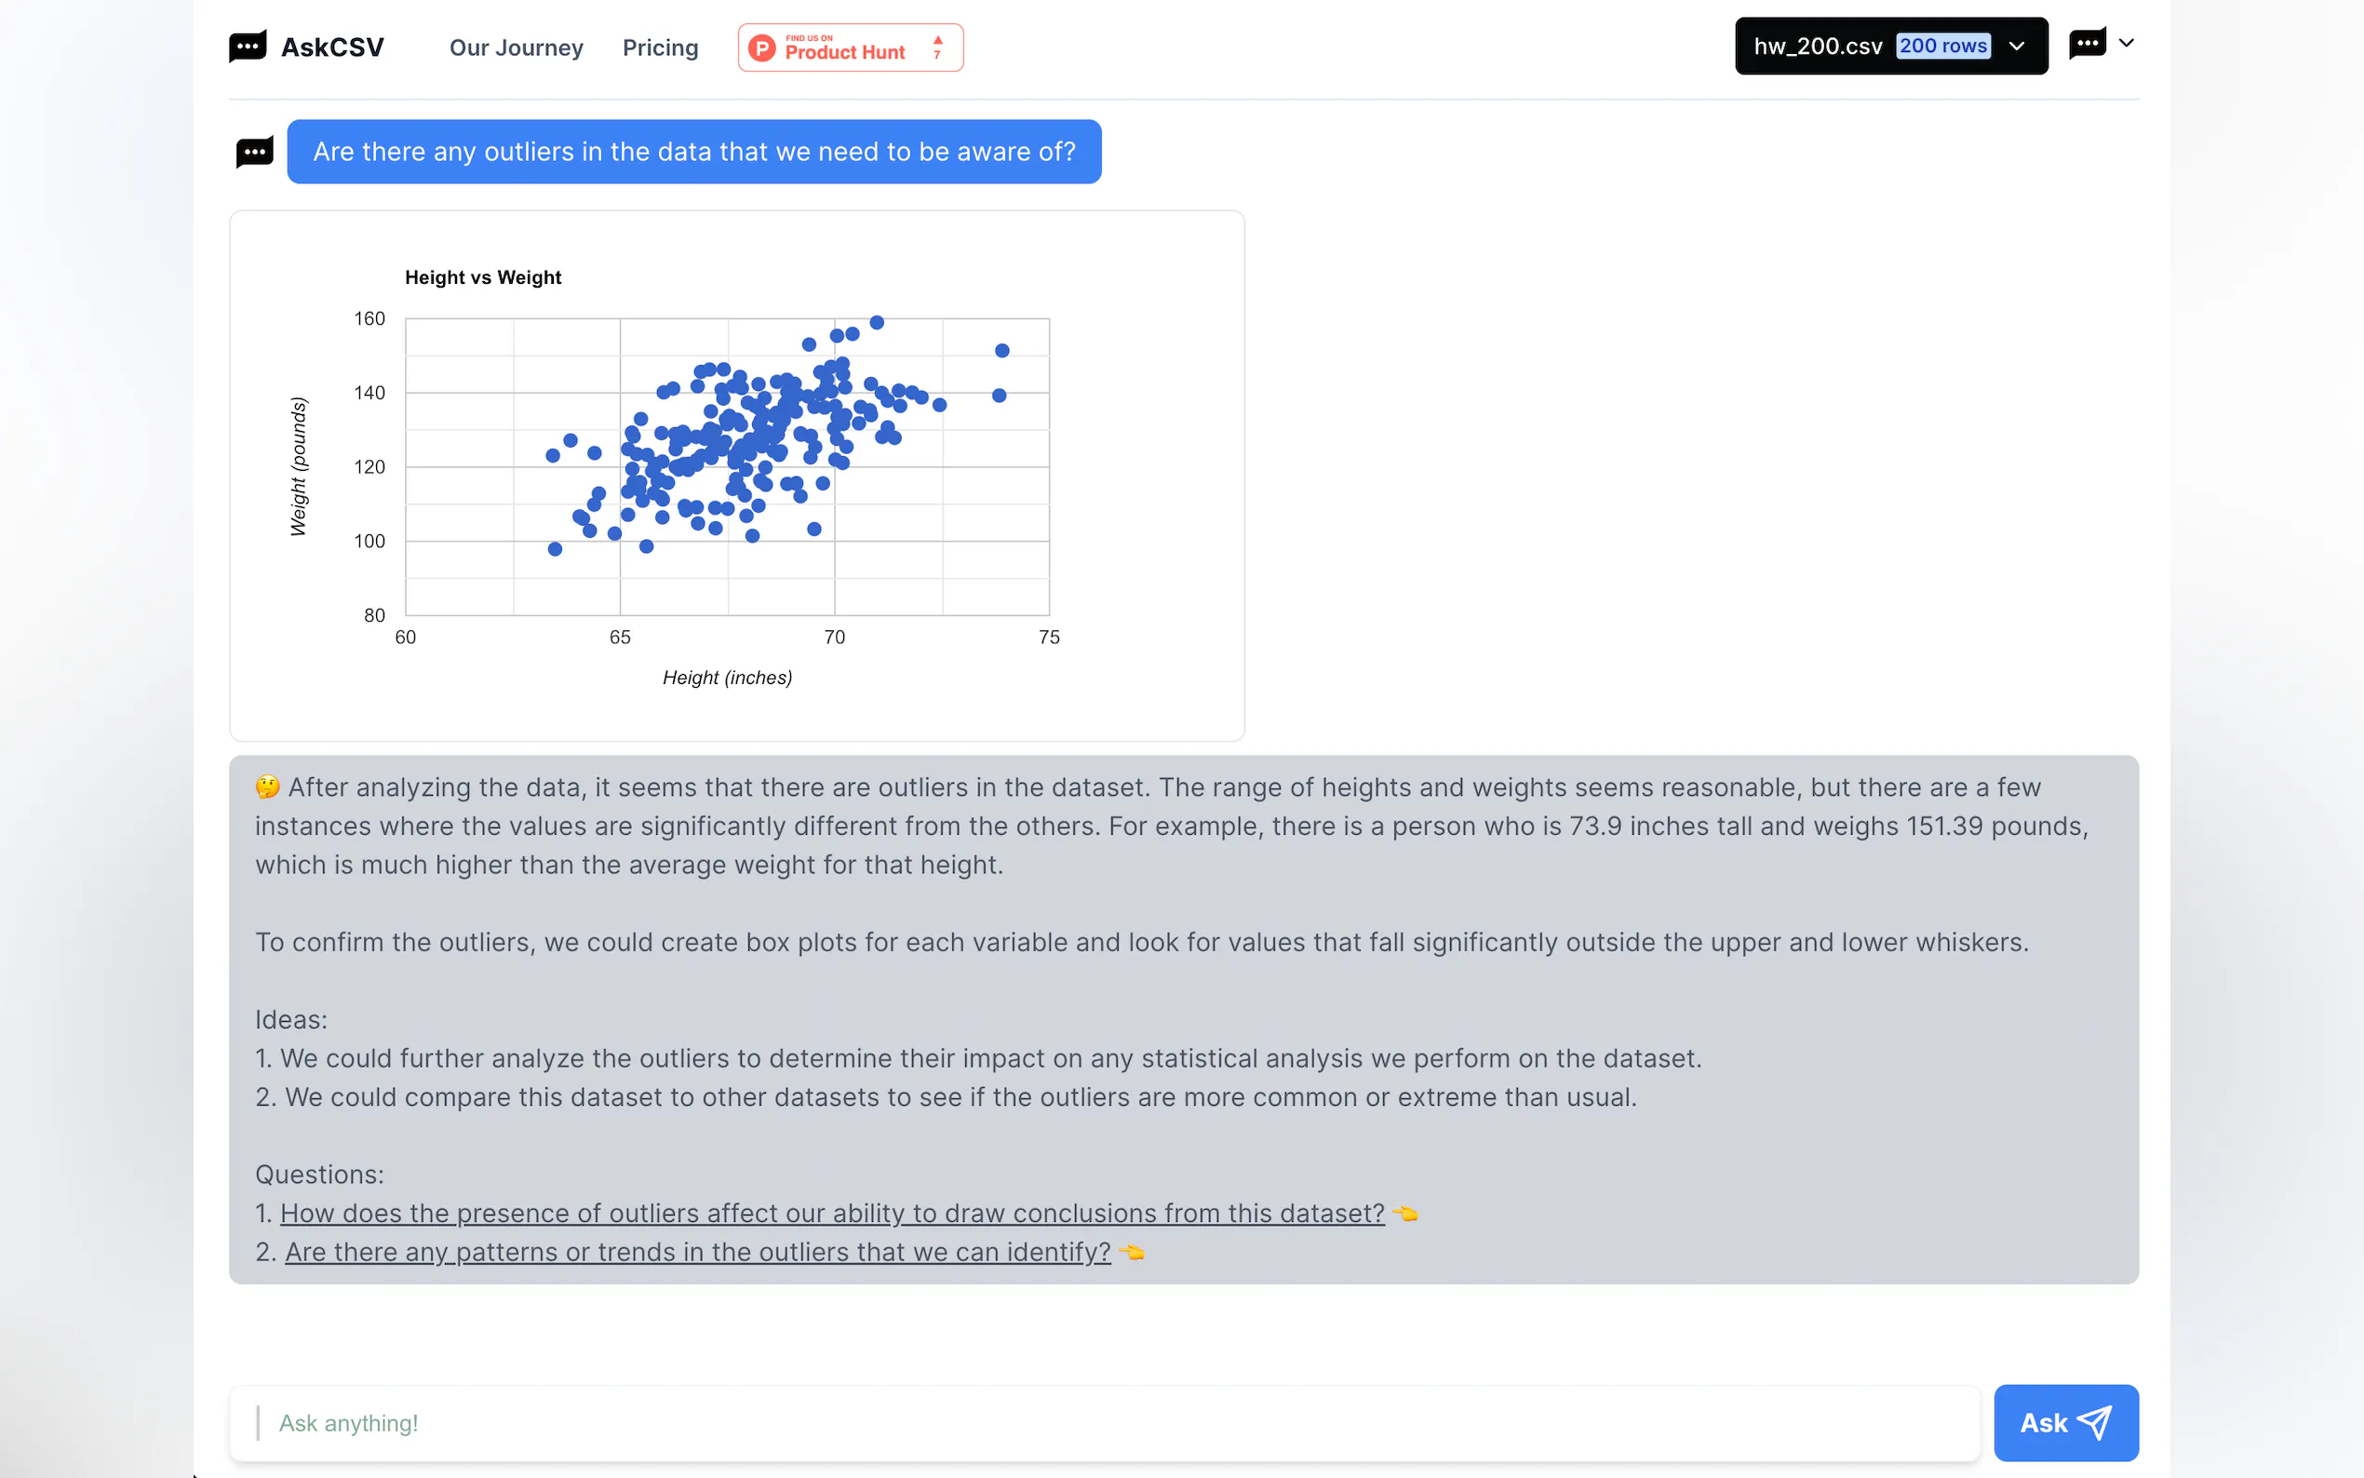
Task: Ask how outliers affect drawing conclusions
Action: point(832,1213)
